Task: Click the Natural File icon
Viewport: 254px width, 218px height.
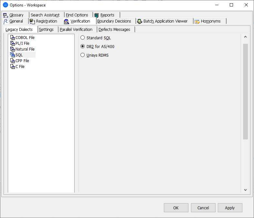Action: click(x=13, y=49)
